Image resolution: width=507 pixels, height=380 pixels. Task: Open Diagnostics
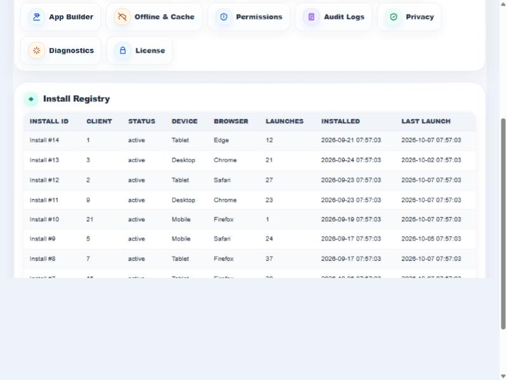click(x=61, y=51)
